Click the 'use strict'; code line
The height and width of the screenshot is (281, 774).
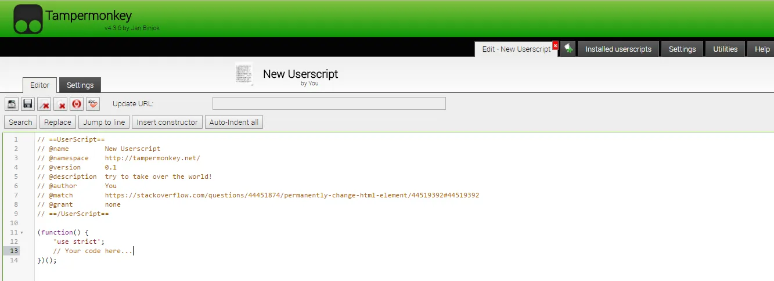click(79, 242)
